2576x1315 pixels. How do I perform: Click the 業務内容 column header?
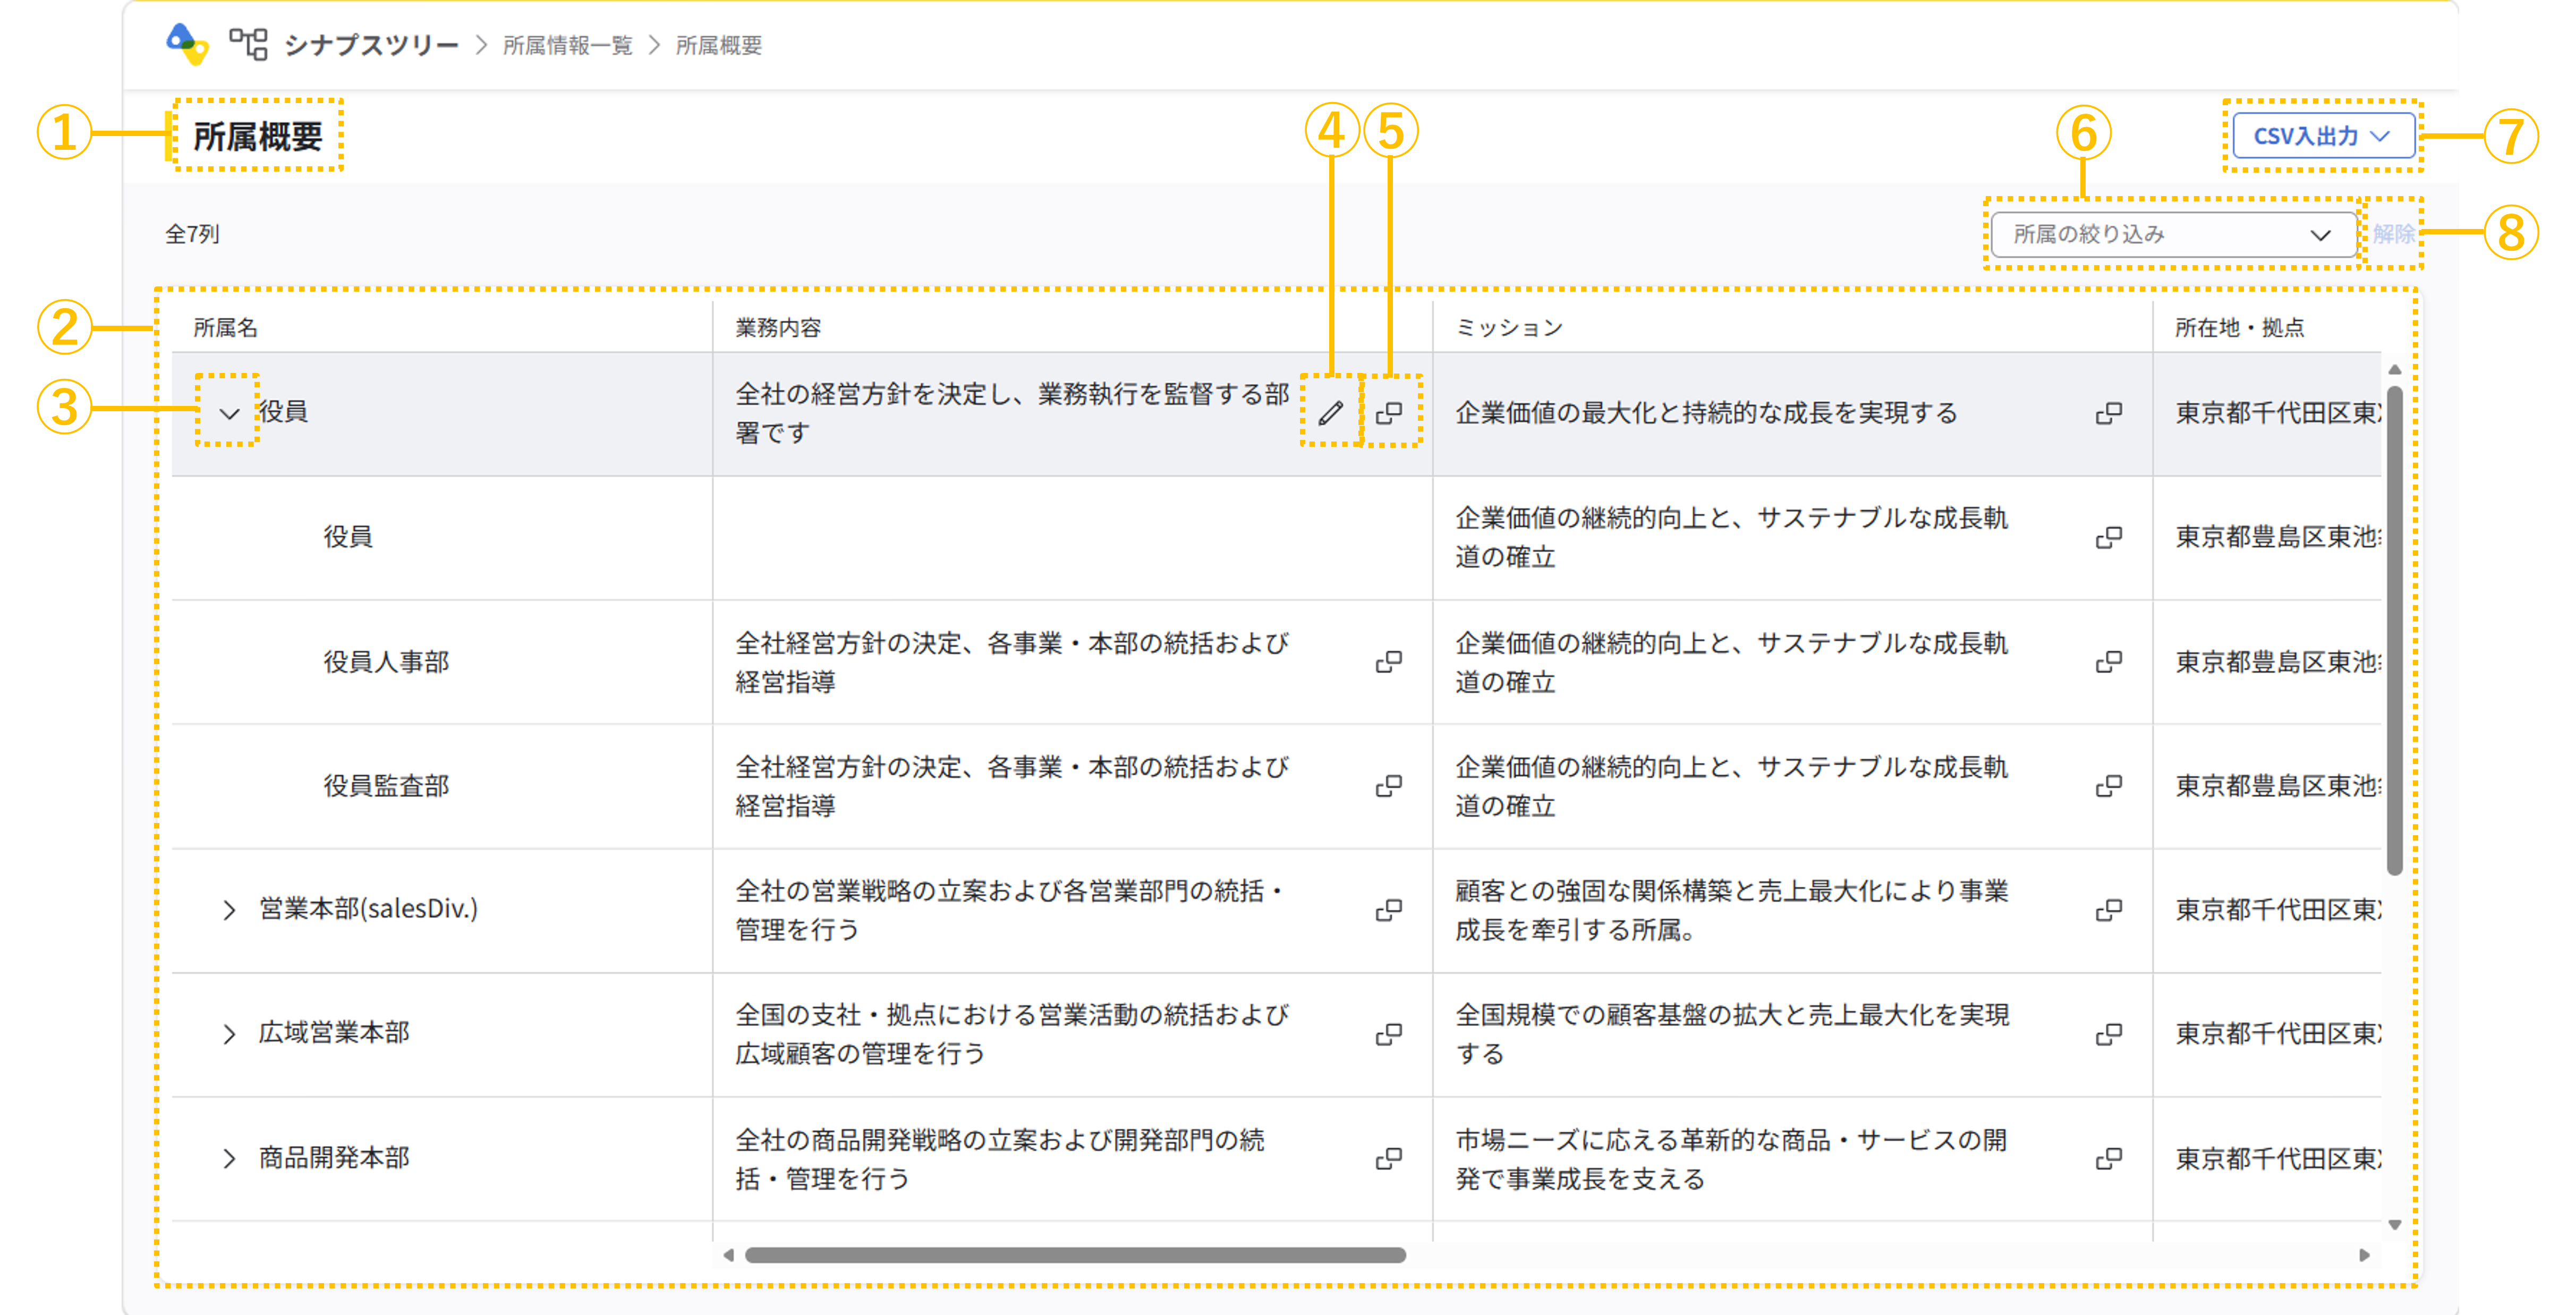778,328
